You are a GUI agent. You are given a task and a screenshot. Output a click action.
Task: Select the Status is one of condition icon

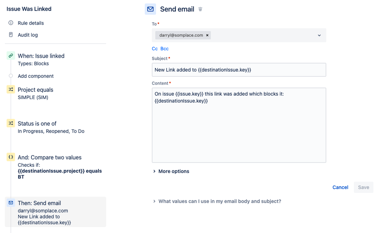(11, 123)
